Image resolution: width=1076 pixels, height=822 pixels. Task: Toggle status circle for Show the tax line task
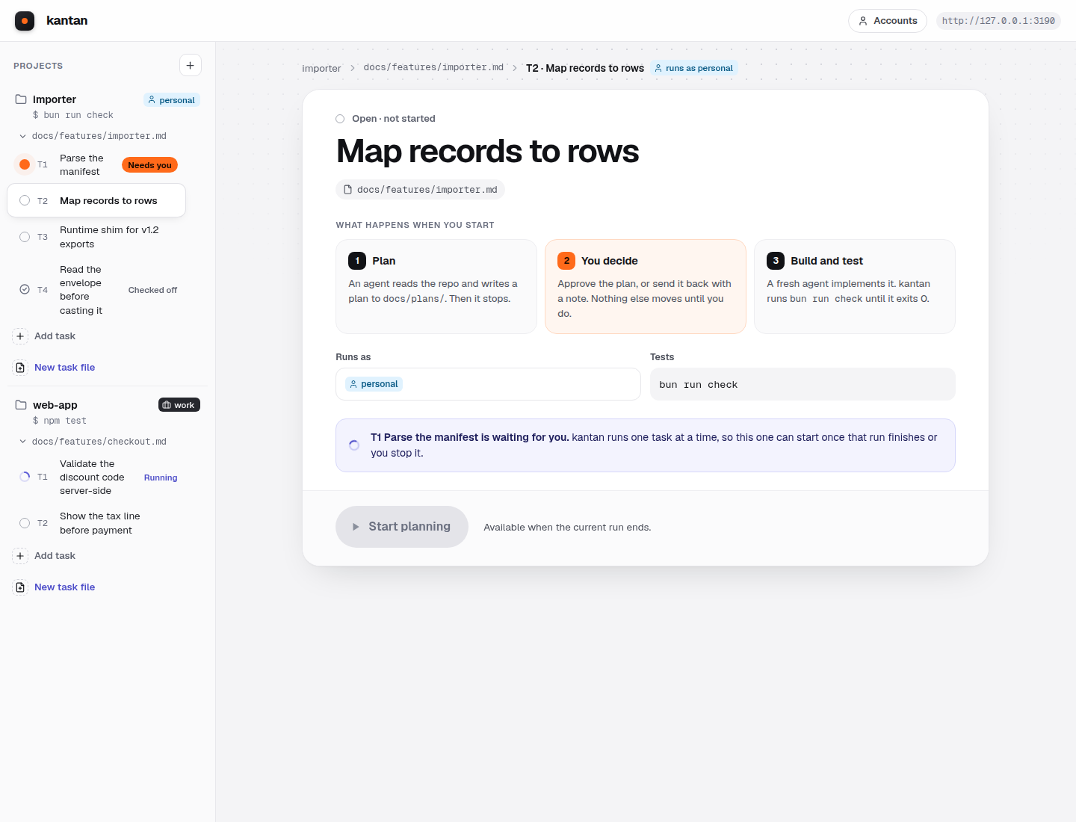tap(25, 523)
